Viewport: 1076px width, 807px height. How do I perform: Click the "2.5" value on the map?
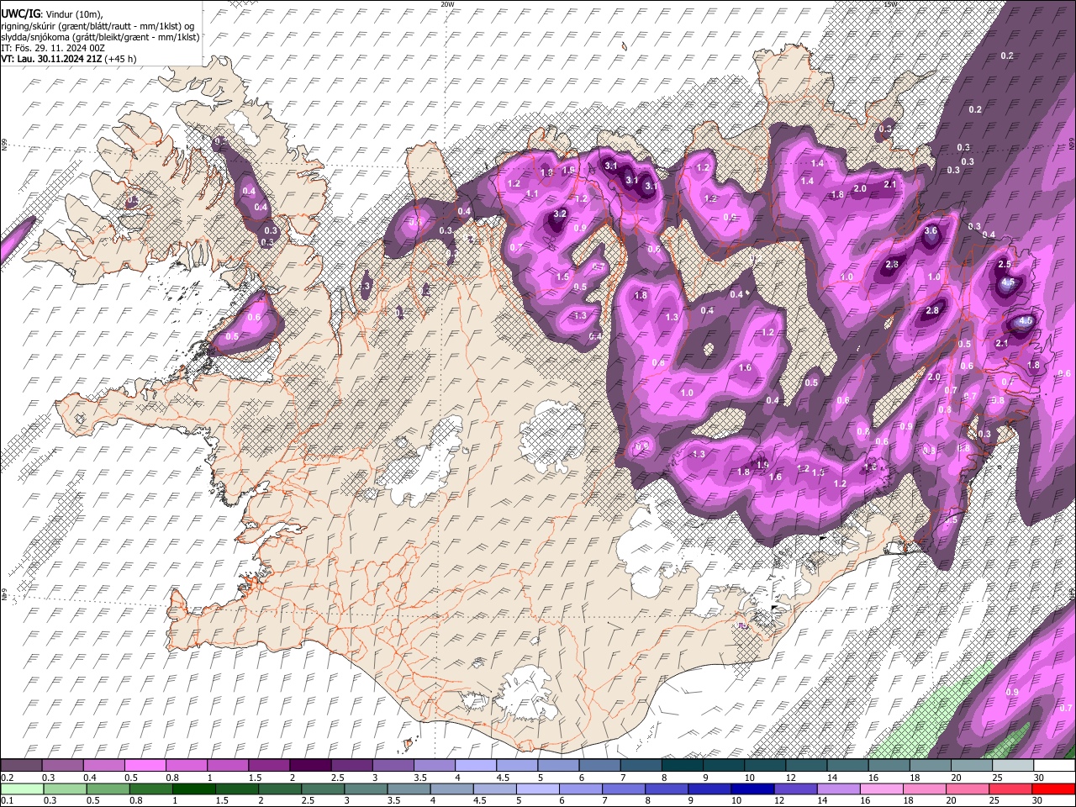pyautogui.click(x=1004, y=264)
